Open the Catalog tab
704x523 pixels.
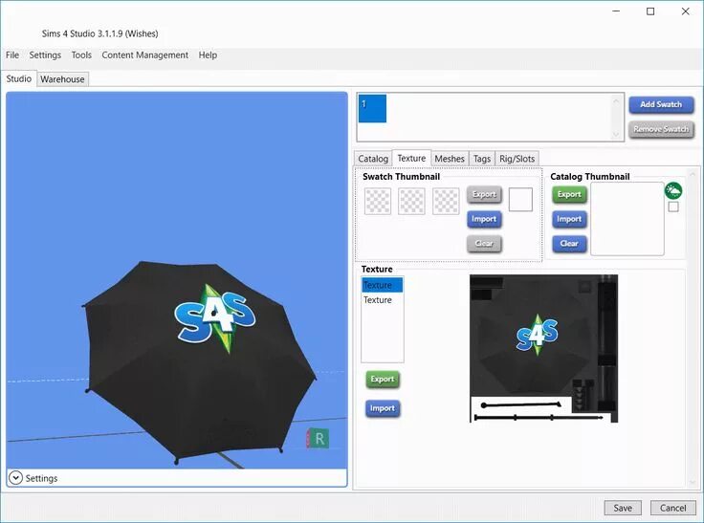pyautogui.click(x=373, y=159)
